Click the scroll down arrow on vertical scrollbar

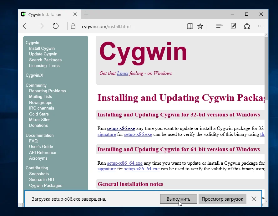[266, 201]
